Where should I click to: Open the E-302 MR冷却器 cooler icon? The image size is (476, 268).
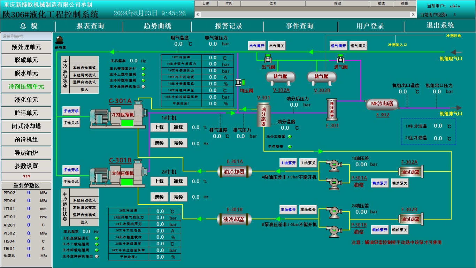pos(382,104)
